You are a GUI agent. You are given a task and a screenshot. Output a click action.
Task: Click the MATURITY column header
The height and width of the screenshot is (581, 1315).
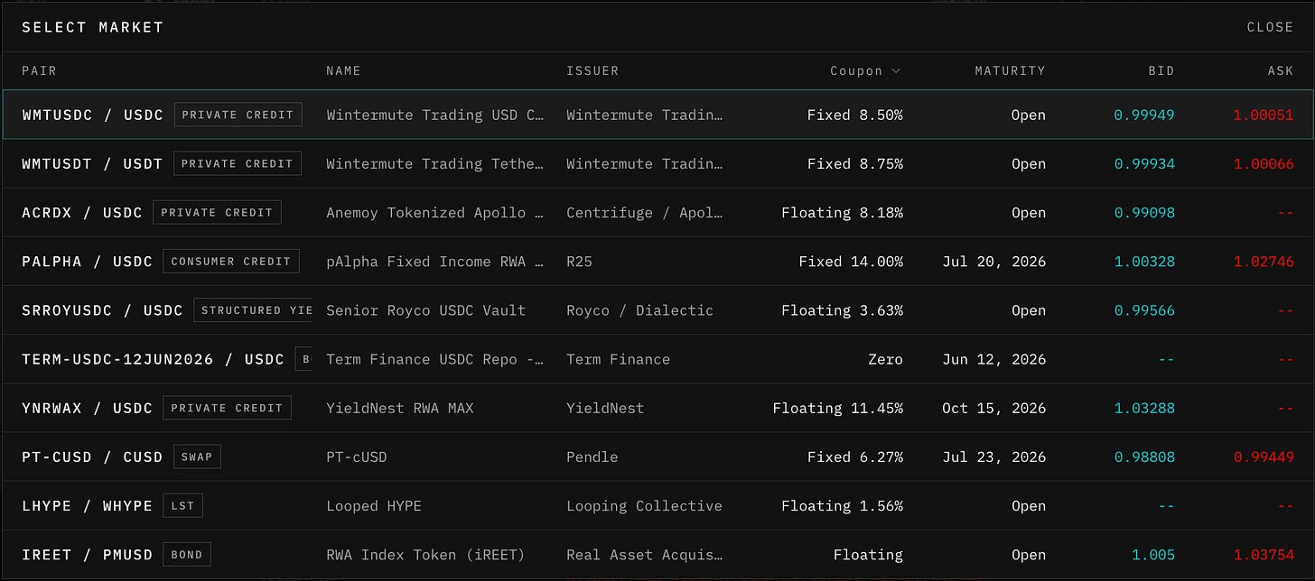(x=1010, y=70)
